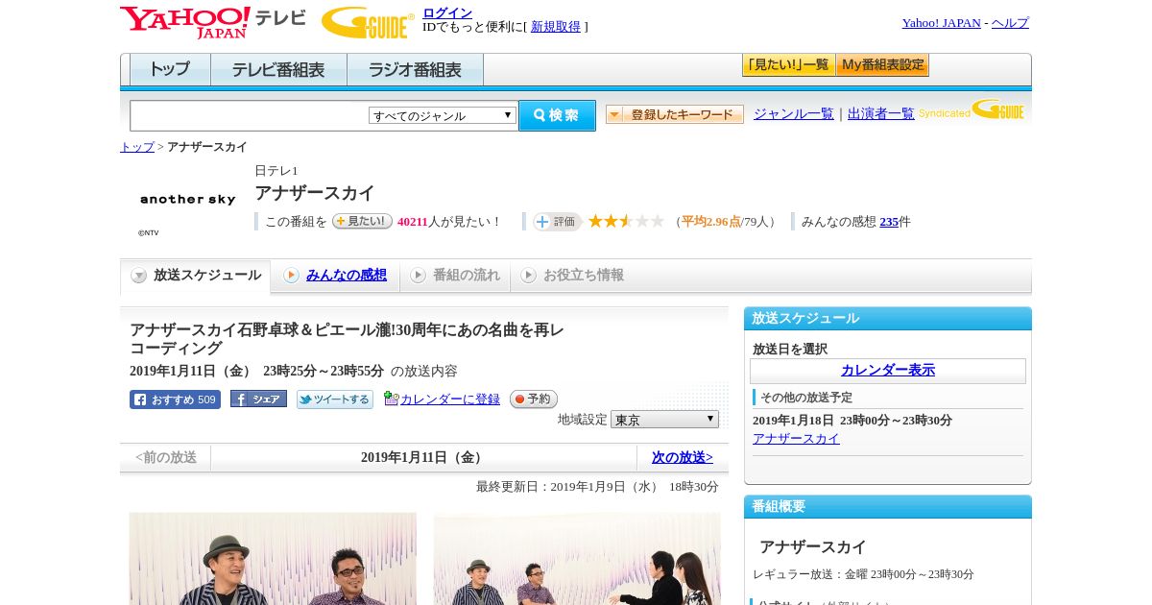Viewport: 1152px width, 605px height.
Task: Select the 番組の流れ tab
Action: [455, 276]
